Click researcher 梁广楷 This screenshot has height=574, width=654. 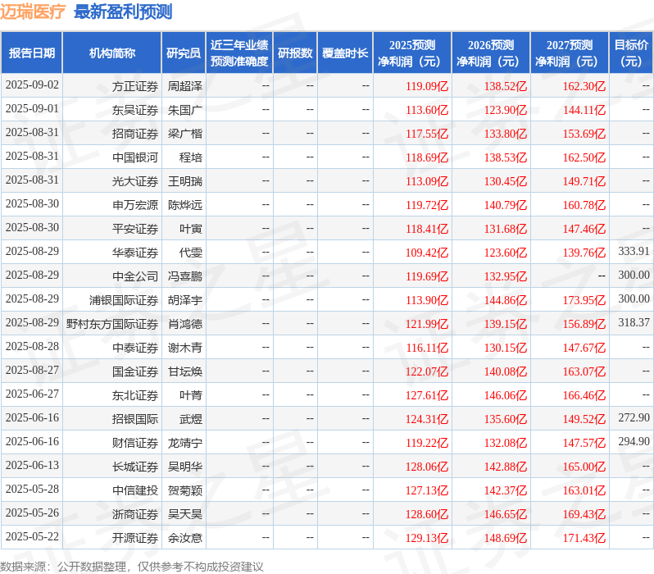184,134
